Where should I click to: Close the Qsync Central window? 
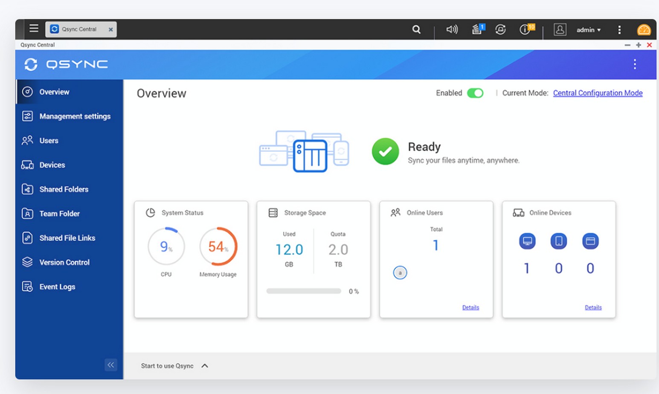tap(649, 45)
